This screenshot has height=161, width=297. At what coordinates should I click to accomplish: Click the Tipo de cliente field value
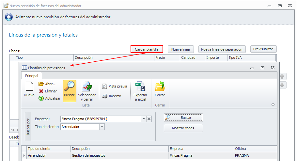tap(80, 127)
